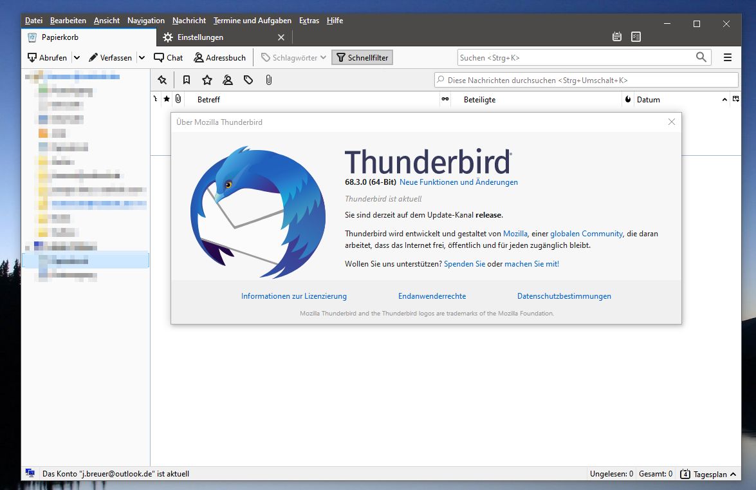Toggle the starred messages filter icon

207,80
